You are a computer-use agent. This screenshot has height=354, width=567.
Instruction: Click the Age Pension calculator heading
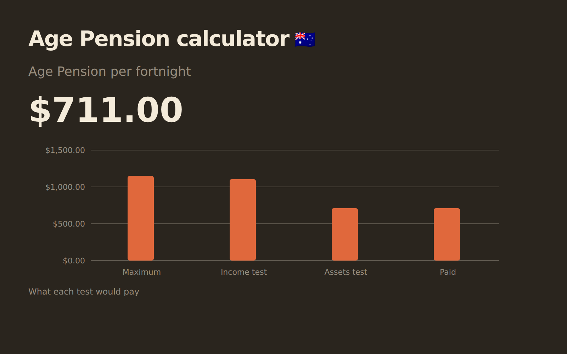click(159, 39)
